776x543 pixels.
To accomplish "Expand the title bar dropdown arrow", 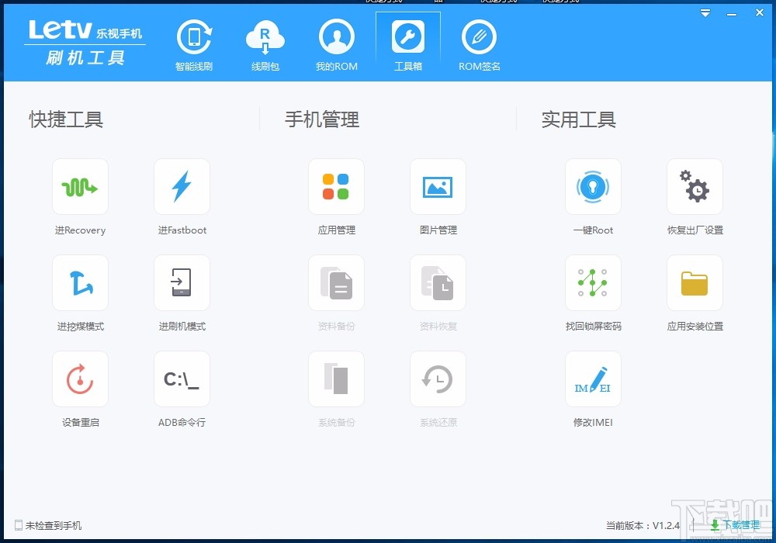I will [x=705, y=12].
